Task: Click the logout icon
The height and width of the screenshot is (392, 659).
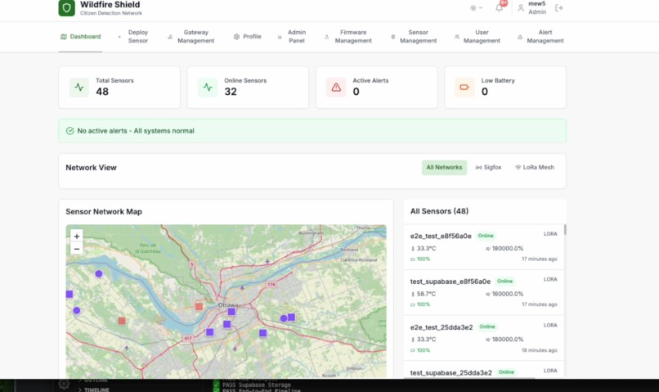Action: 558,8
